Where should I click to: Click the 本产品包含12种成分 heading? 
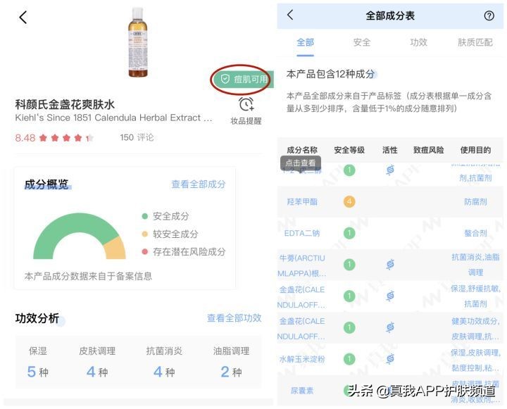(331, 75)
